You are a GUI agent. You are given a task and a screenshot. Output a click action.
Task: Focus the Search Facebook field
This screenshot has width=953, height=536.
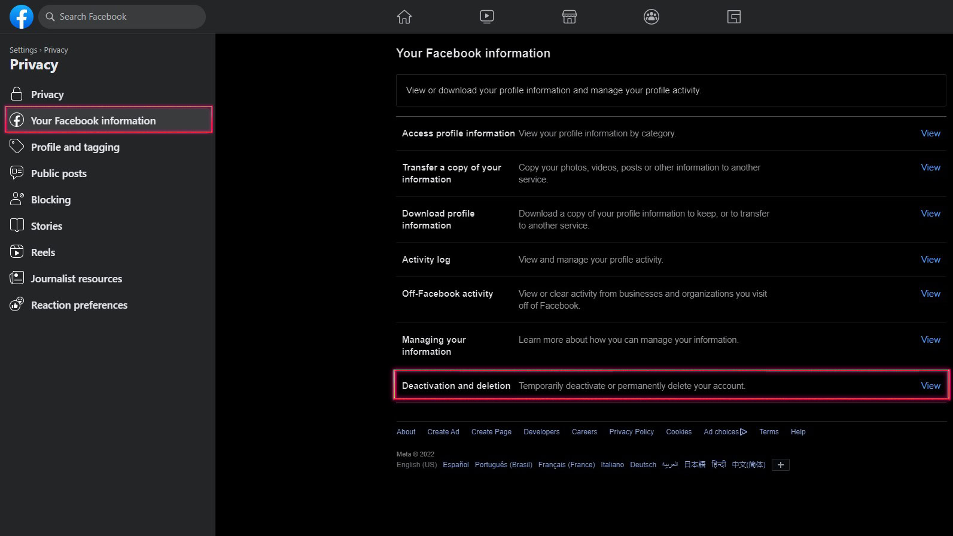point(122,17)
